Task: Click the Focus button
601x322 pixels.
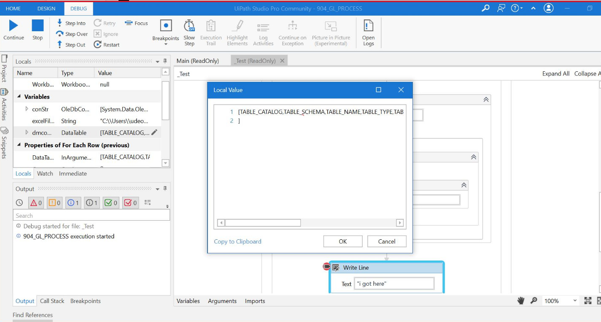Action: tap(136, 23)
